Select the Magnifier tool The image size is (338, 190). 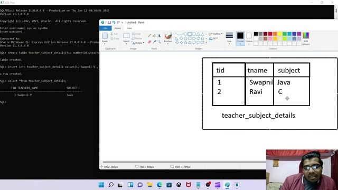point(159,42)
